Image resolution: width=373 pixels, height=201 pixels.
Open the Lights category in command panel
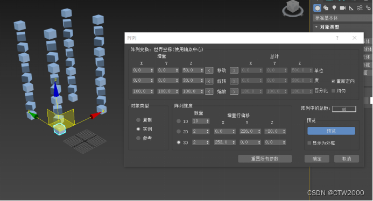click(x=334, y=8)
